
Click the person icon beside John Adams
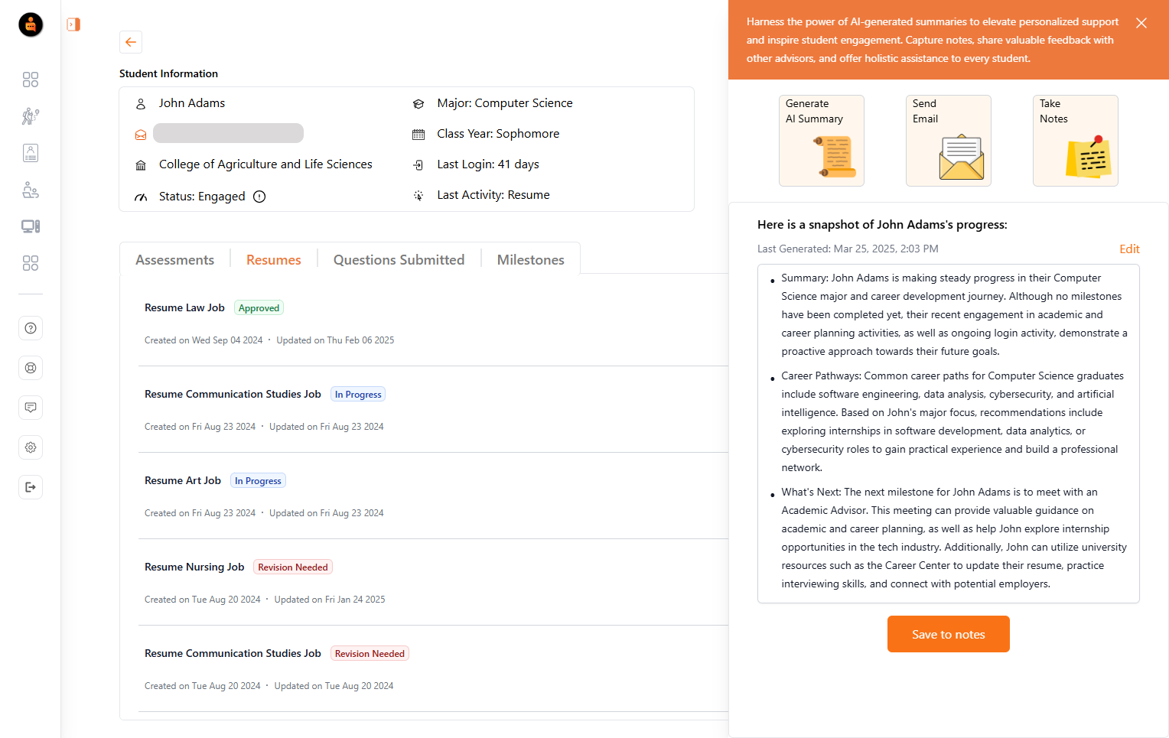click(141, 104)
